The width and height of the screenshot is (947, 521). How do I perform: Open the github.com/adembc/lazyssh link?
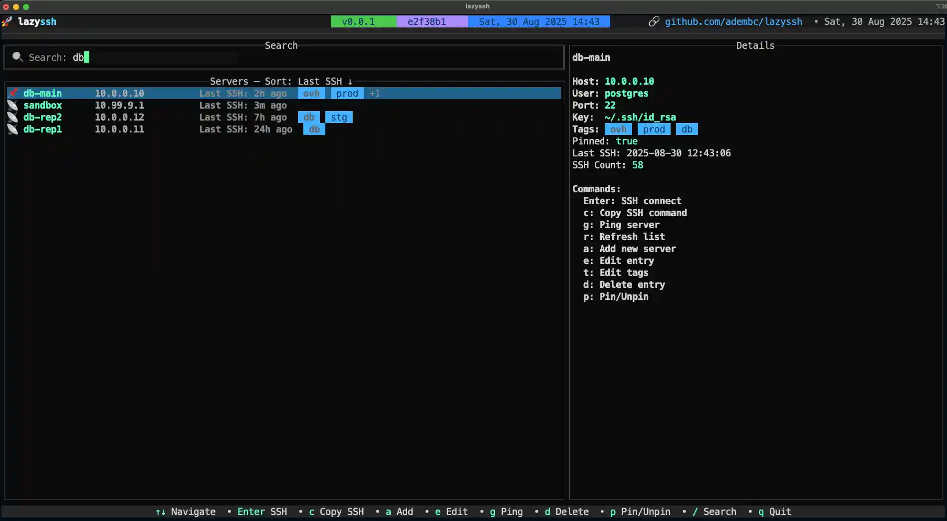pos(733,22)
